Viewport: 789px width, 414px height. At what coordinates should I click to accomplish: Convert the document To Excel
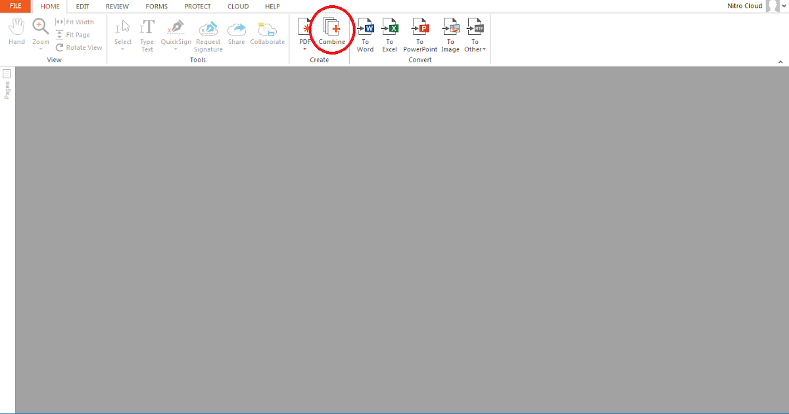pos(389,31)
